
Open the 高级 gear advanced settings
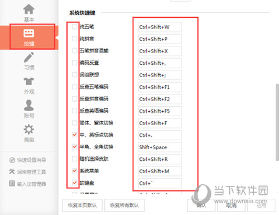point(29,133)
